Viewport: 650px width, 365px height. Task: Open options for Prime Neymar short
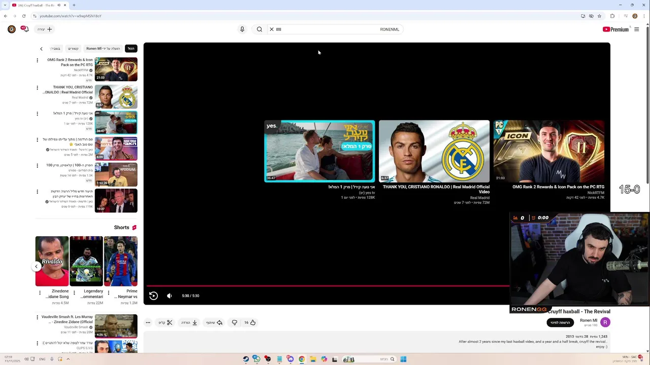[x=108, y=293]
